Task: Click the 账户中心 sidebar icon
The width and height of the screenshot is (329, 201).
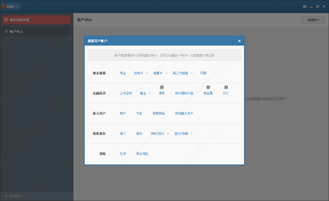Action: pyautogui.click(x=6, y=31)
